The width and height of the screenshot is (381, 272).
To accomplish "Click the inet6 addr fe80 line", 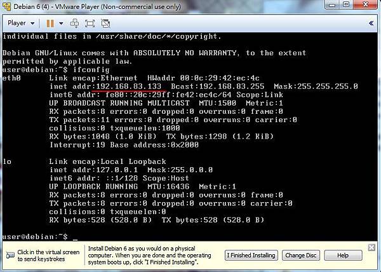I will pos(166,95).
